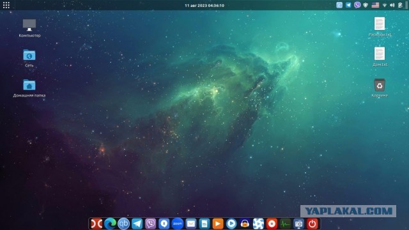Click the light-blue square tray icon
Image resolution: width=409 pixels, height=230 pixels.
pyautogui.click(x=339, y=5)
